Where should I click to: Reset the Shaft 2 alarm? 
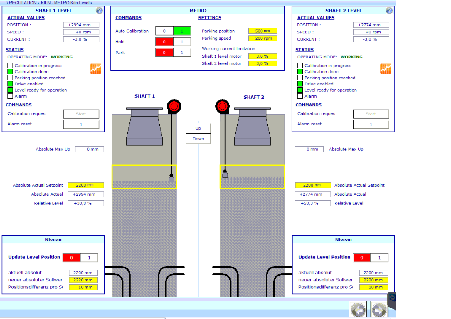371,125
